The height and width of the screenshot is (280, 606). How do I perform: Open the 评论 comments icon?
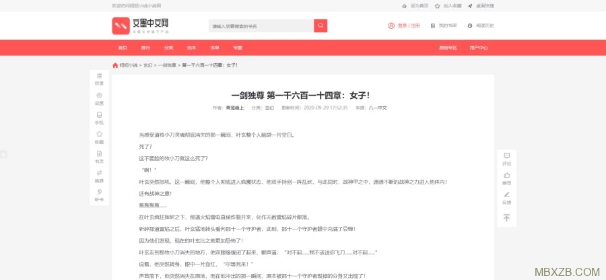(506, 155)
